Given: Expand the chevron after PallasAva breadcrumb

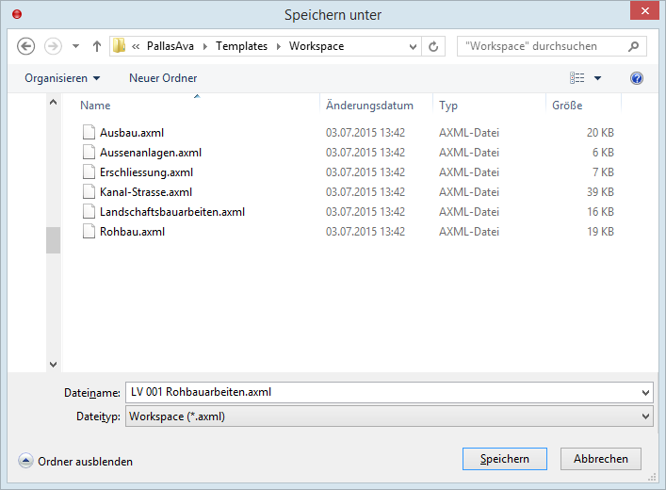Looking at the screenshot, I should click(x=205, y=46).
